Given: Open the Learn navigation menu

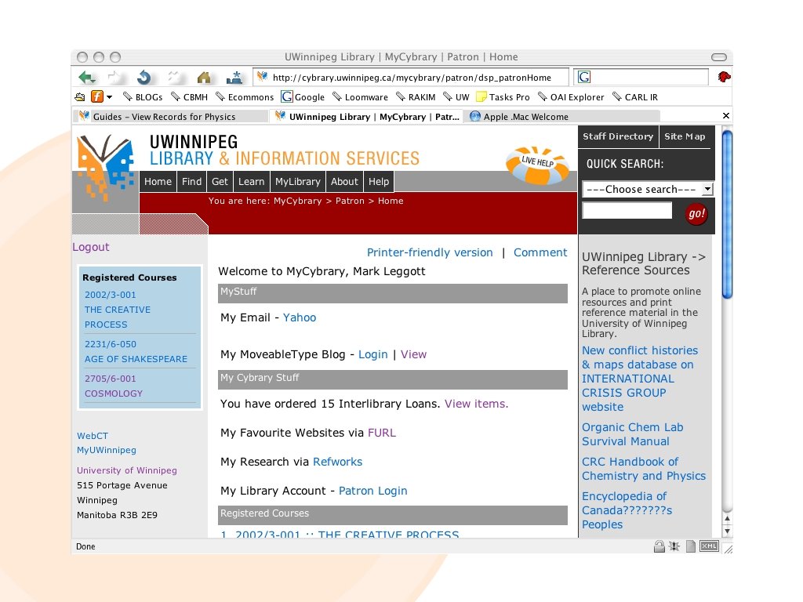Looking at the screenshot, I should point(252,182).
